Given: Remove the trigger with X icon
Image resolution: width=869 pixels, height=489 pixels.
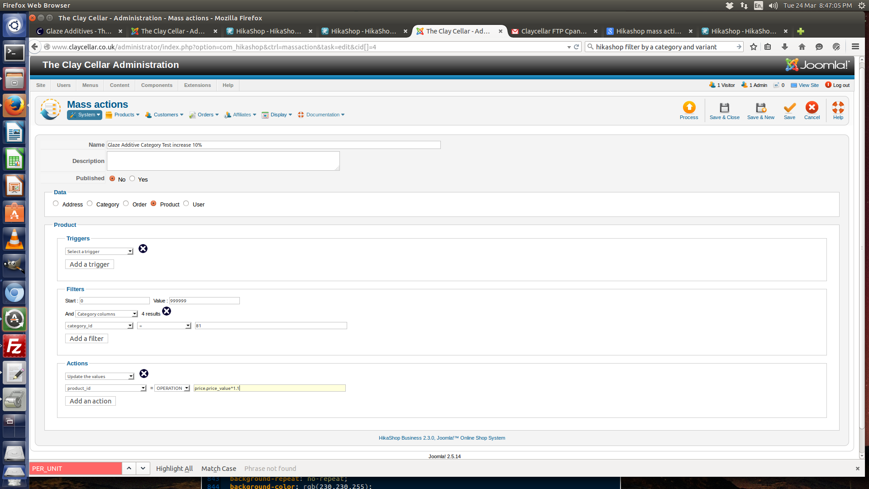Looking at the screenshot, I should [143, 249].
